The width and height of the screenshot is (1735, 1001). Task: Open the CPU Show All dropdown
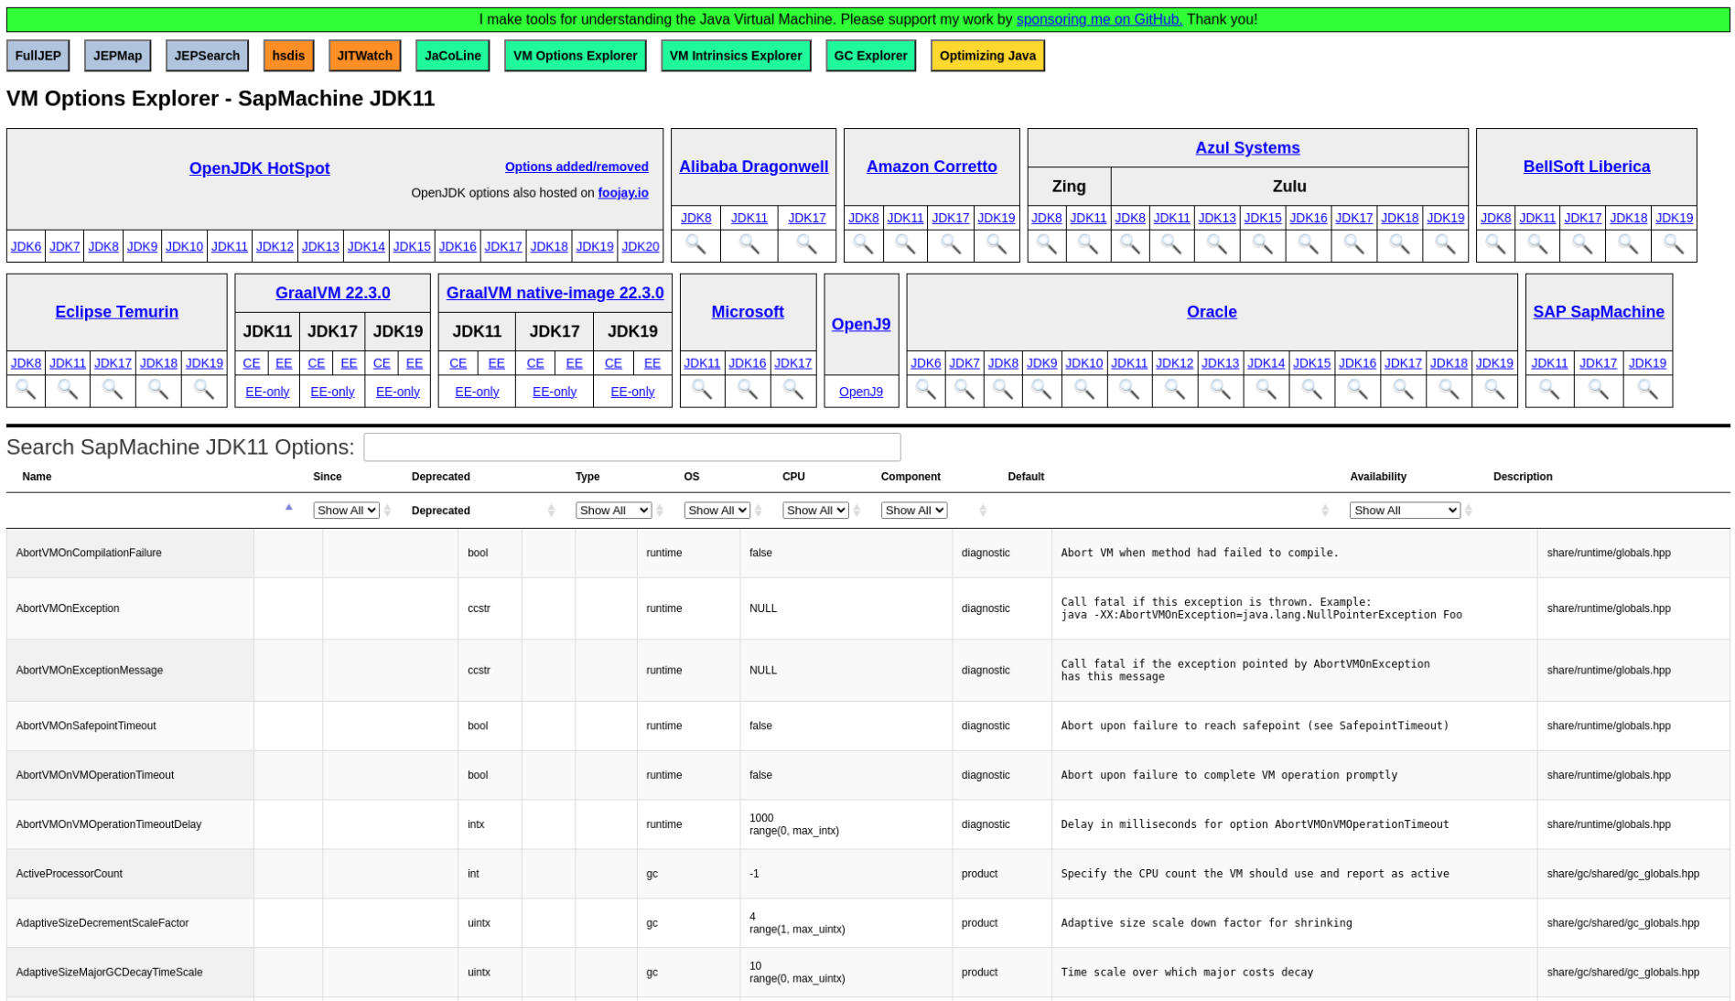point(815,511)
